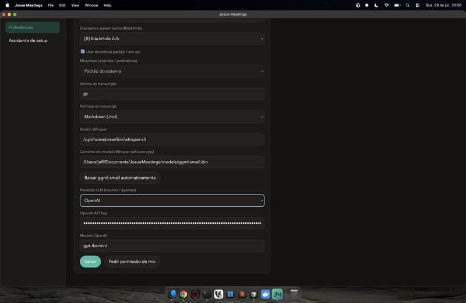The height and width of the screenshot is (303, 466).
Task: Click the 'Modelo OpenAI' label
Action: [x=94, y=235]
